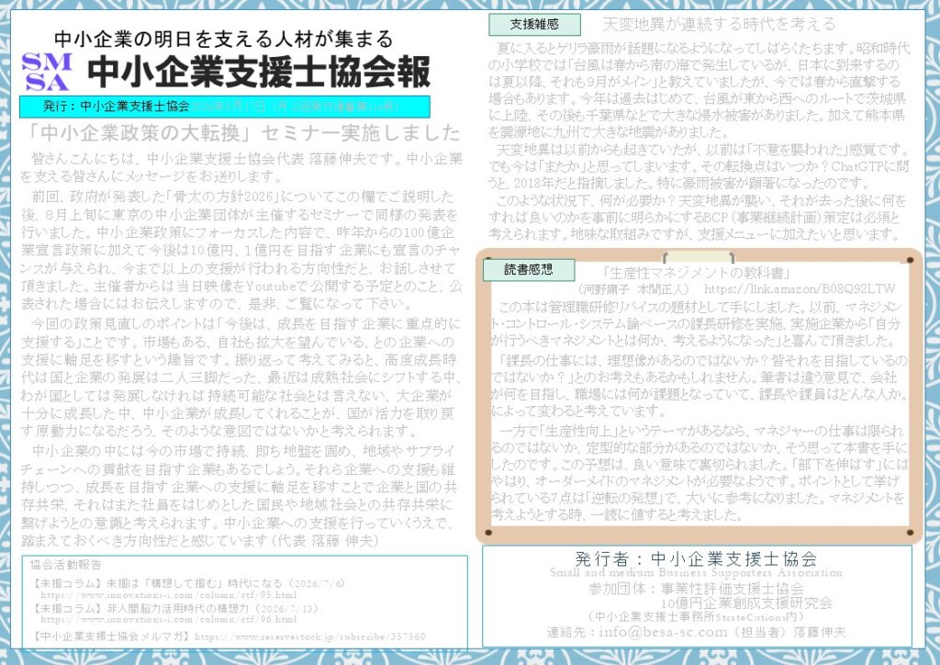Click the 天変地異が連続する時代を考える heading
Viewport: 940px width, 665px height.
[x=718, y=24]
